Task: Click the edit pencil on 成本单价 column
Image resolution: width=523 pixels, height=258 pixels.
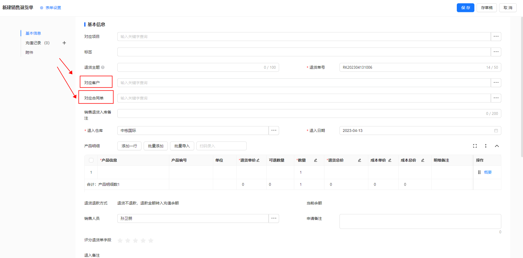Action: pyautogui.click(x=390, y=160)
